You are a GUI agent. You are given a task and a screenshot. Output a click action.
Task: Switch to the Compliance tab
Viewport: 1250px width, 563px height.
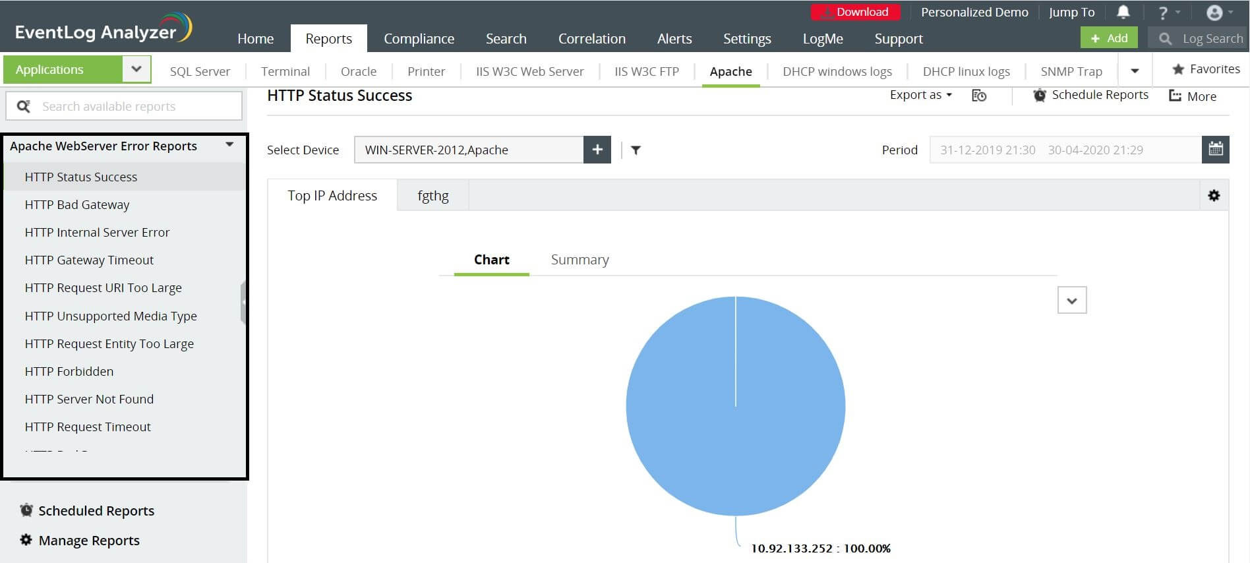click(419, 38)
